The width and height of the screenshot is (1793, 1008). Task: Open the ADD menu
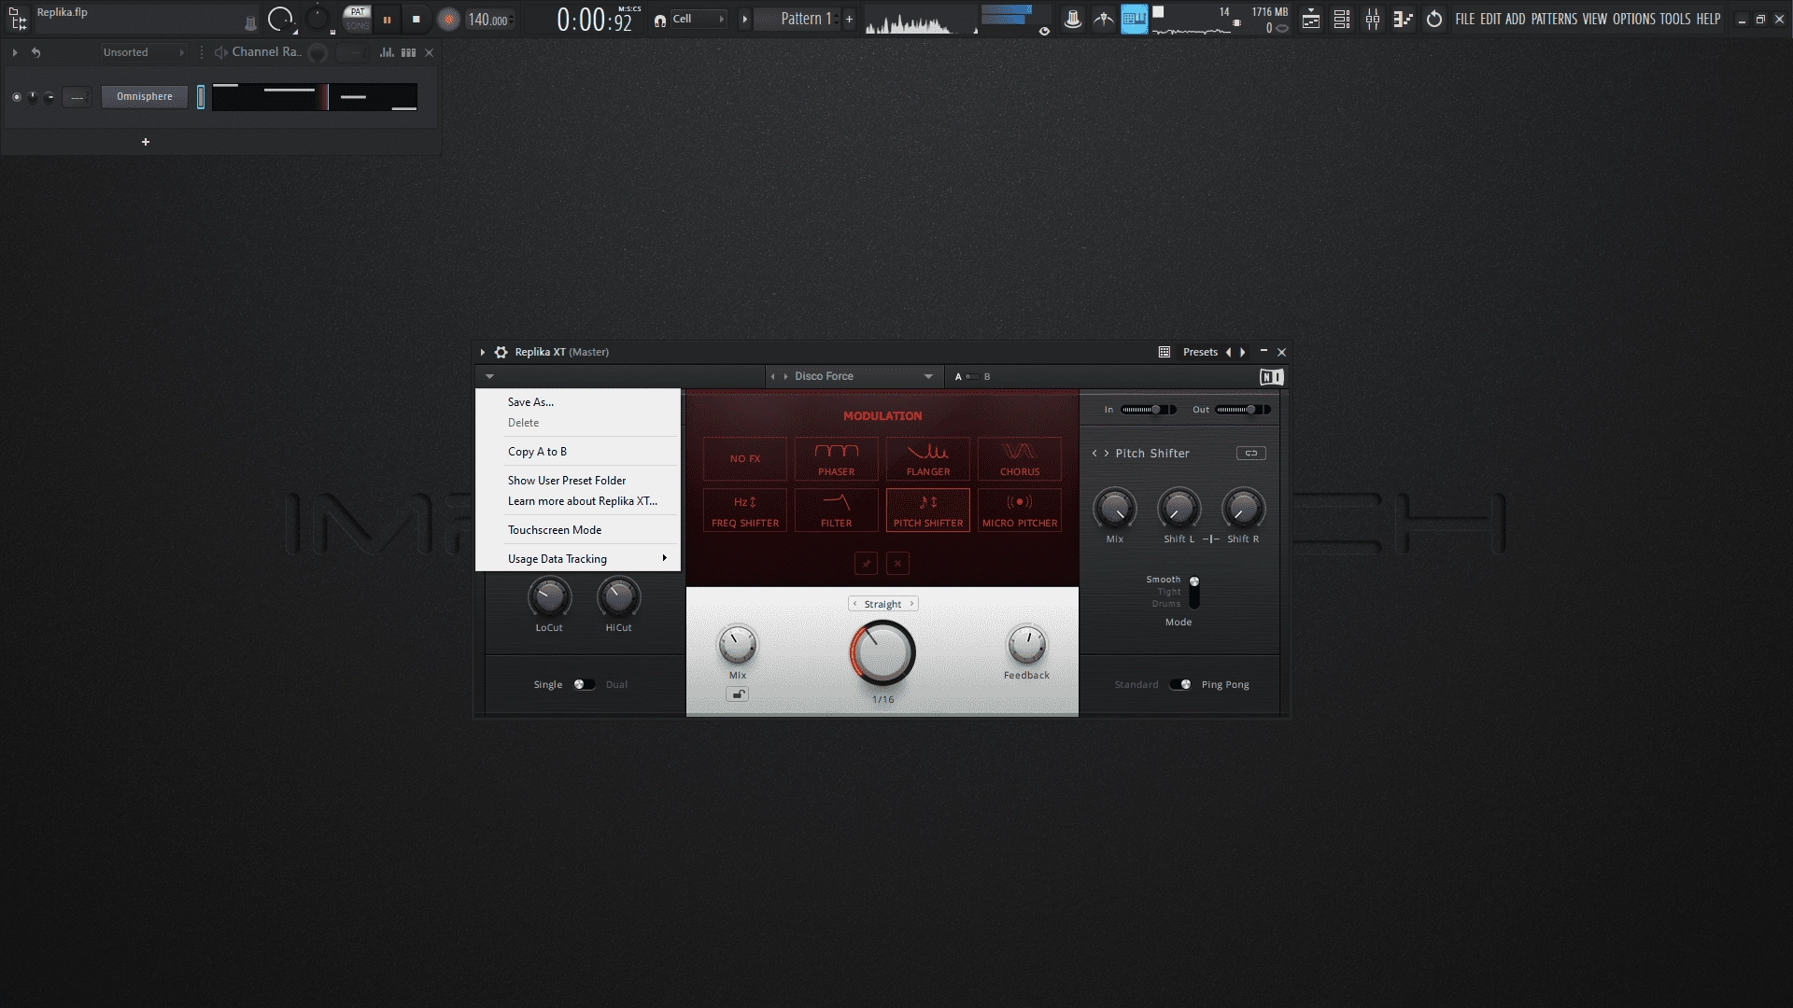[x=1515, y=19]
